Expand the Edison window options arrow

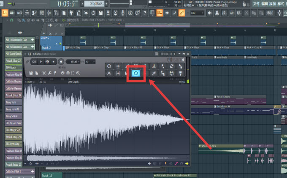click(x=25, y=54)
